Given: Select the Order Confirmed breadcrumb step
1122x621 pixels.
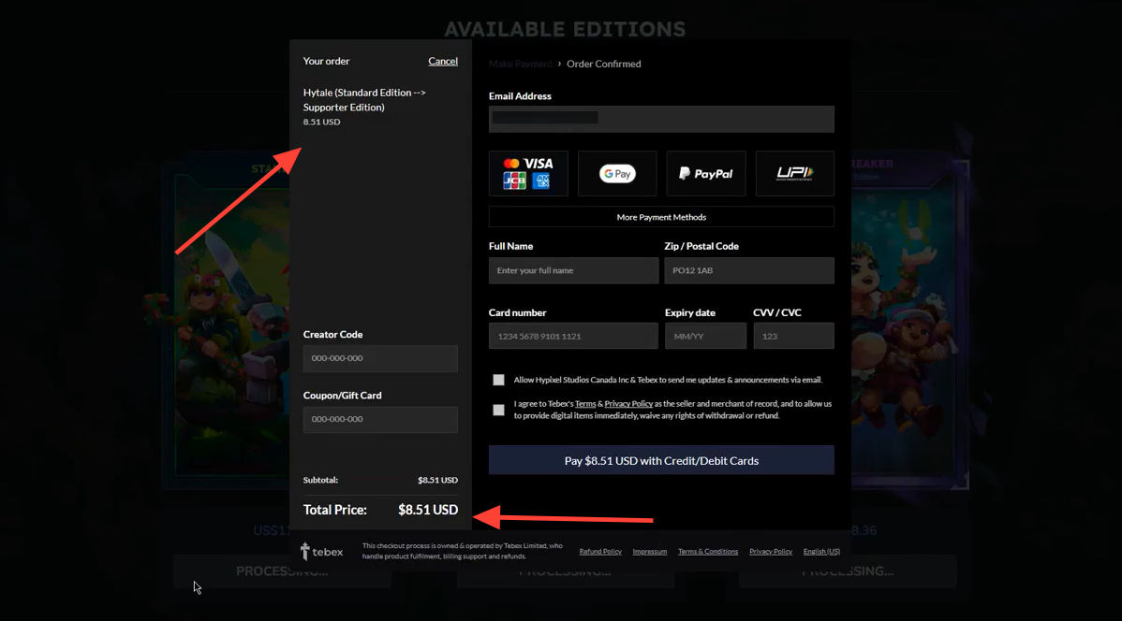Looking at the screenshot, I should click(604, 64).
